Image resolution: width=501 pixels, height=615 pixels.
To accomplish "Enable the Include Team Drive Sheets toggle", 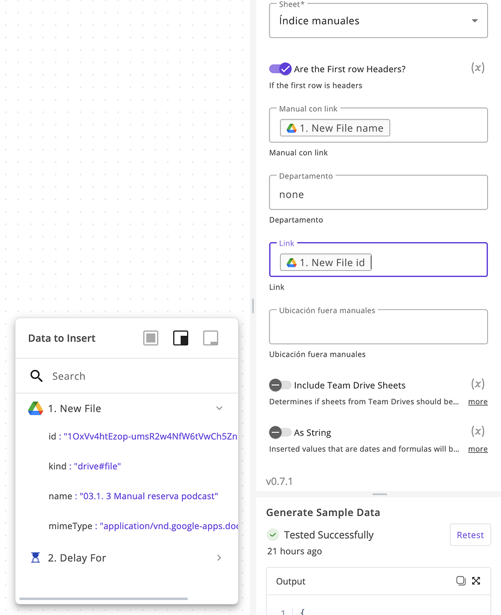I will click(x=277, y=385).
